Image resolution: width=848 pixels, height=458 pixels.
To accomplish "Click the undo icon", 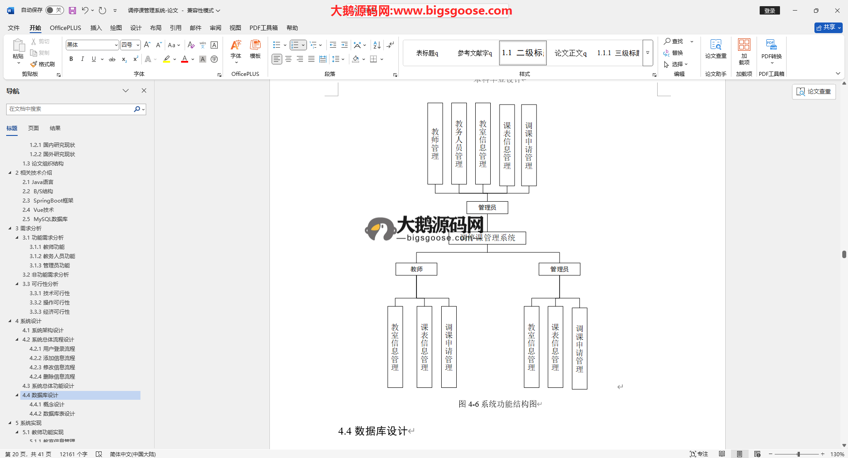I will pyautogui.click(x=85, y=10).
